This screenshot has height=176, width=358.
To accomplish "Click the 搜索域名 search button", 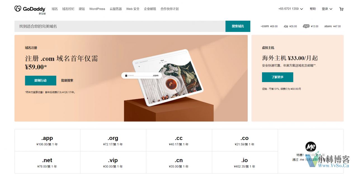I will pos(238,26).
